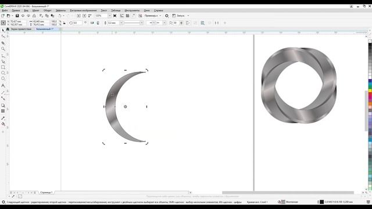Open the Объект menu

pyautogui.click(x=48, y=10)
